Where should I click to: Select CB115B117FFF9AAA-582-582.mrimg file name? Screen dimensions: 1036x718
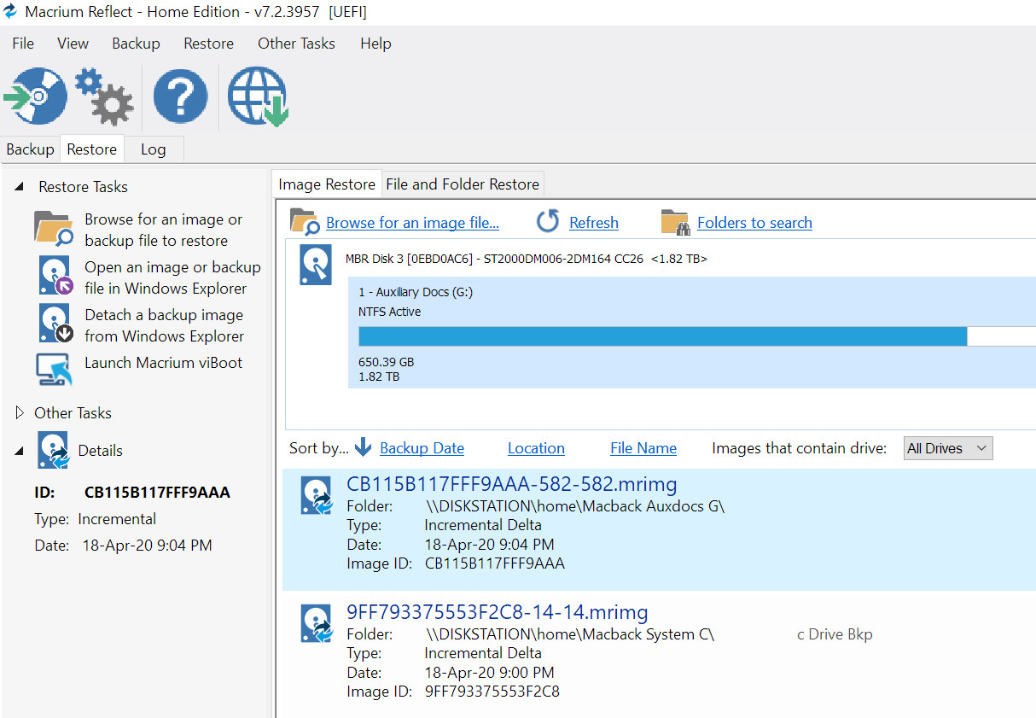[511, 484]
